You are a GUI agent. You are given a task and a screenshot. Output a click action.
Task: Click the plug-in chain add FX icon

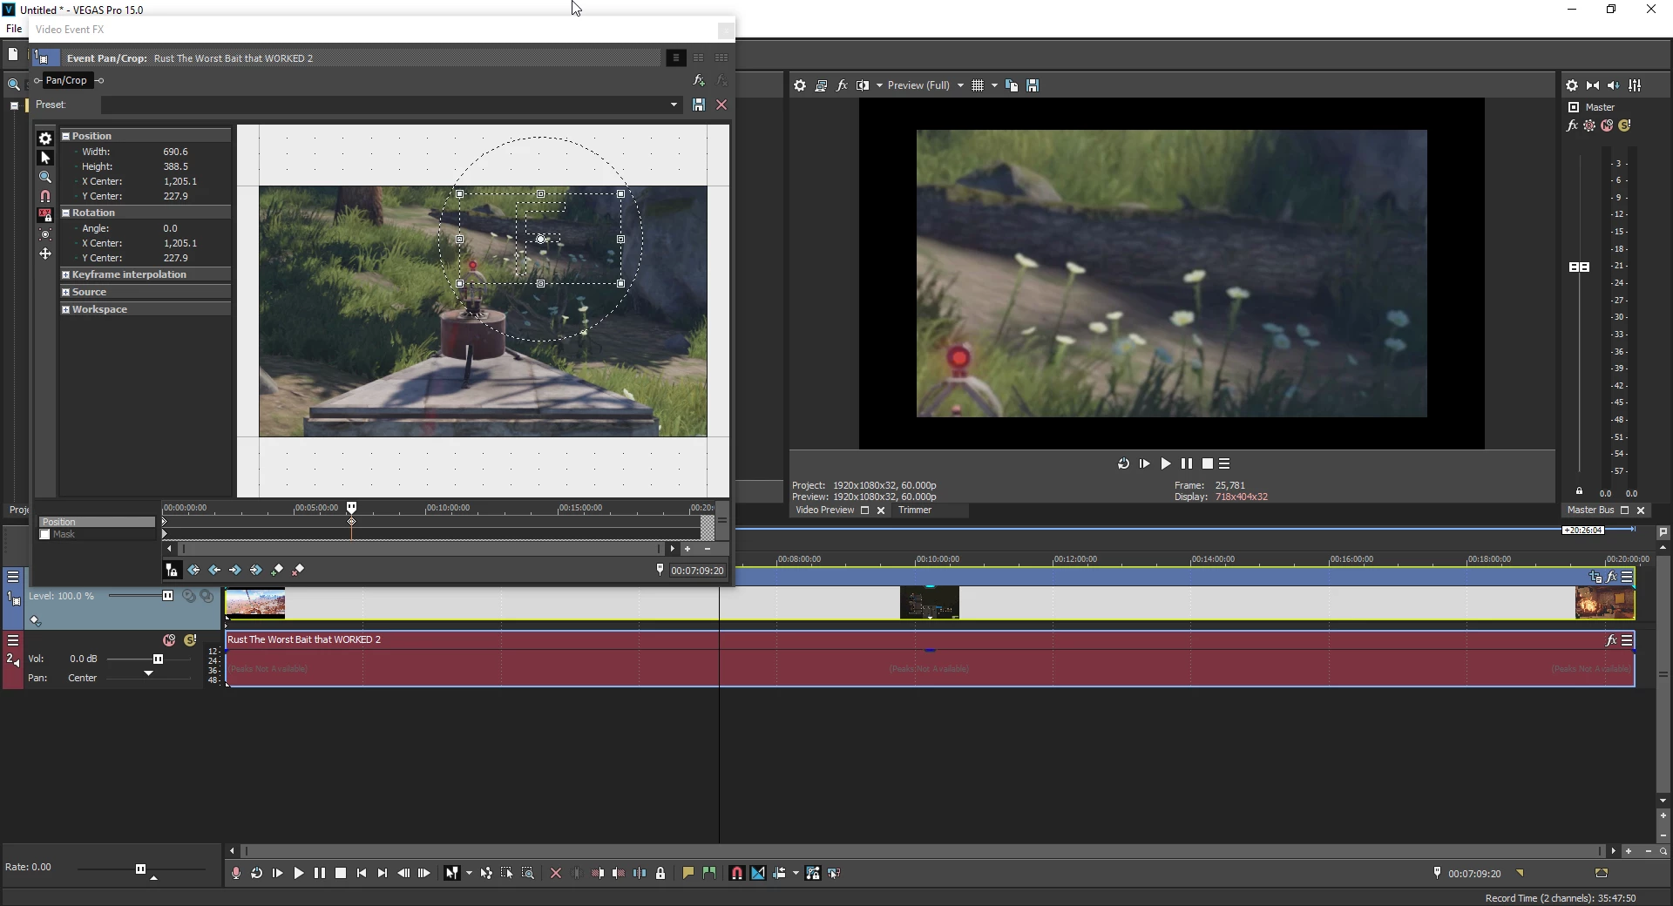pos(699,80)
